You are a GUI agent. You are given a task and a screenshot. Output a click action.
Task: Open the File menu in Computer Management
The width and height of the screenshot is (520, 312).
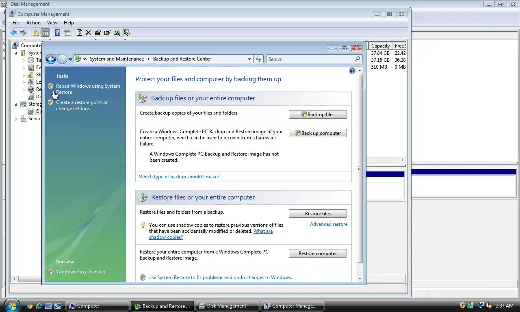[x=16, y=23]
